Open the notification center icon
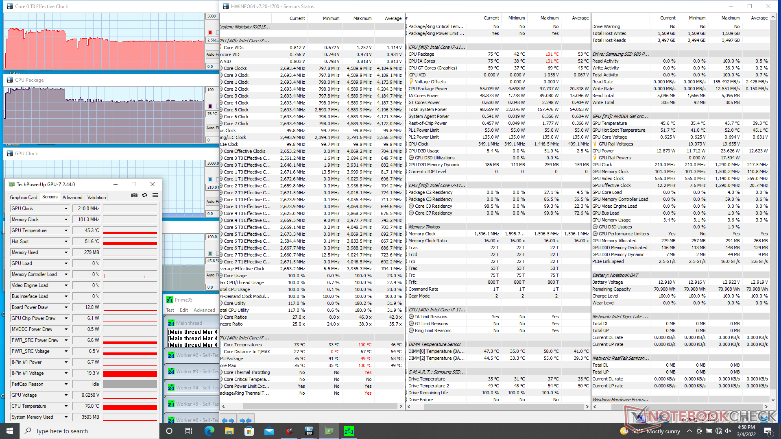The height and width of the screenshot is (439, 781). click(768, 431)
